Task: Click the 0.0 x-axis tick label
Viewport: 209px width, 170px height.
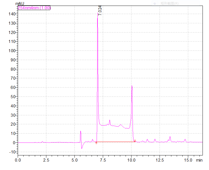Action: [x=18, y=160]
